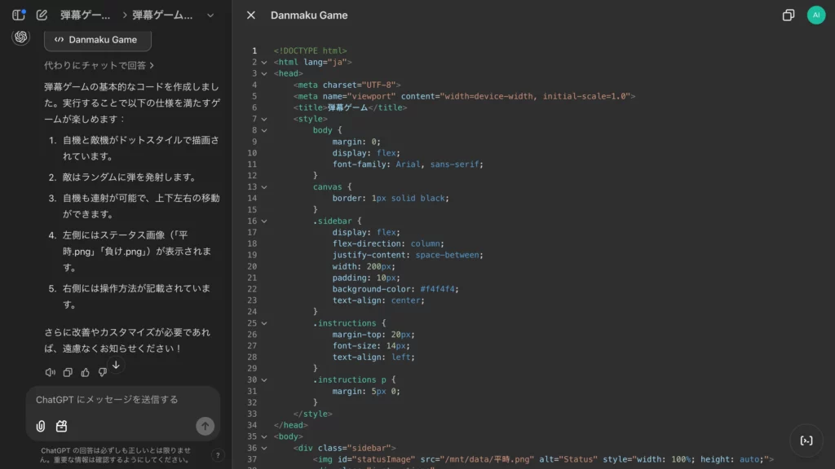This screenshot has height=469, width=835.
Task: Rate the response with thumbs down
Action: pos(102,372)
